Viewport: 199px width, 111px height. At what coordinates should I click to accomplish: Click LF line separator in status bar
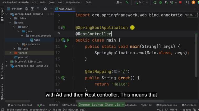167,110
